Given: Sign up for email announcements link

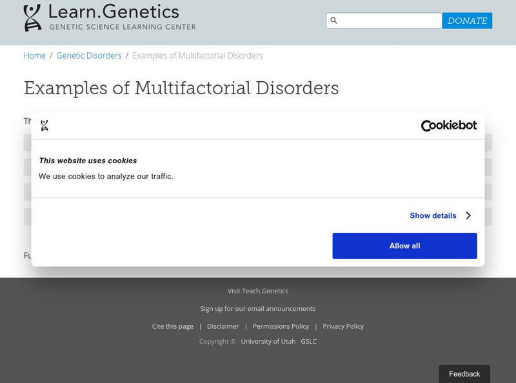Looking at the screenshot, I should (258, 308).
